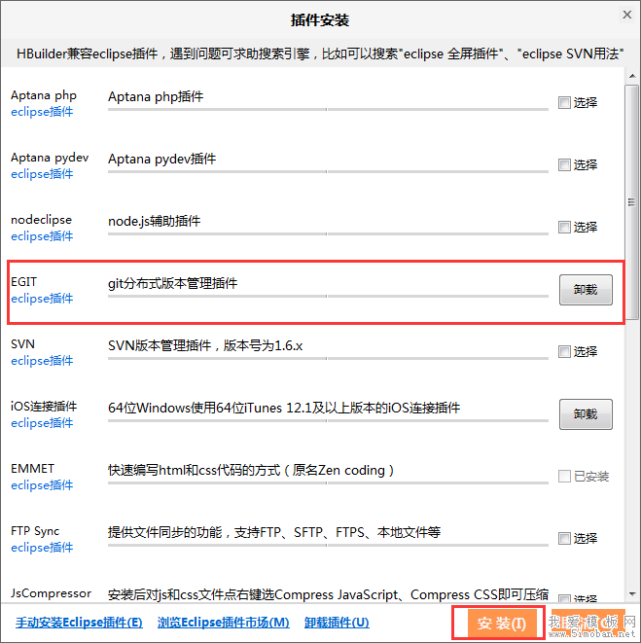Screen dimensions: 641x643
Task: Check the Aptana pydev plugin checkbox
Action: pos(564,164)
